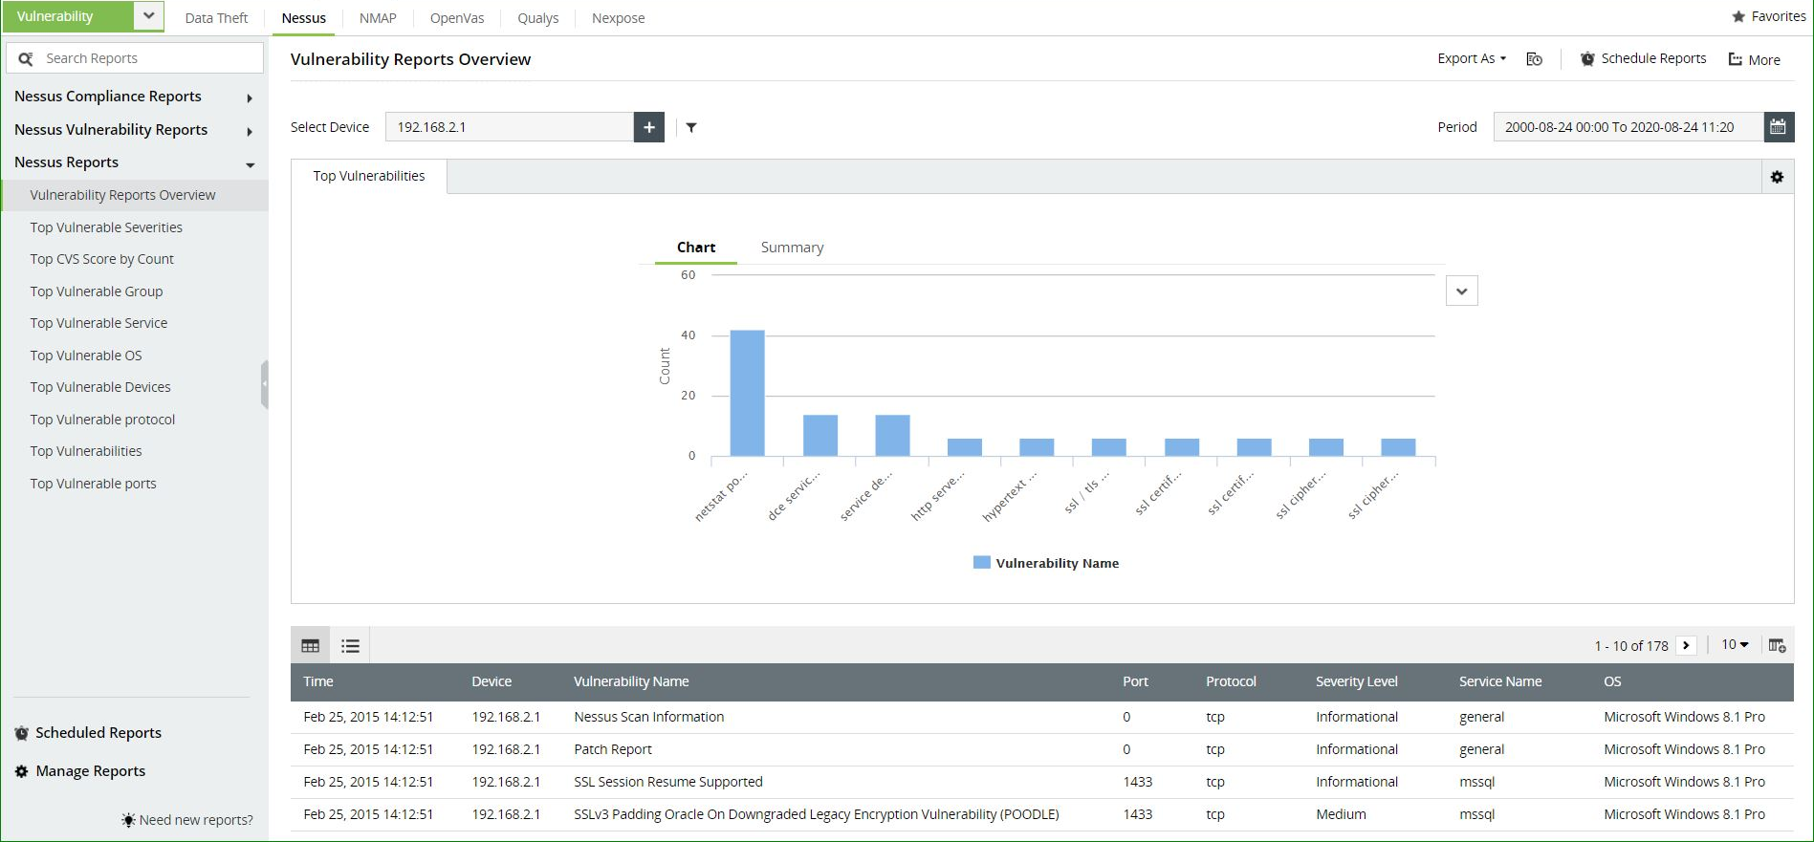The image size is (1814, 842).
Task: Switch to table grid view
Action: [x=311, y=646]
